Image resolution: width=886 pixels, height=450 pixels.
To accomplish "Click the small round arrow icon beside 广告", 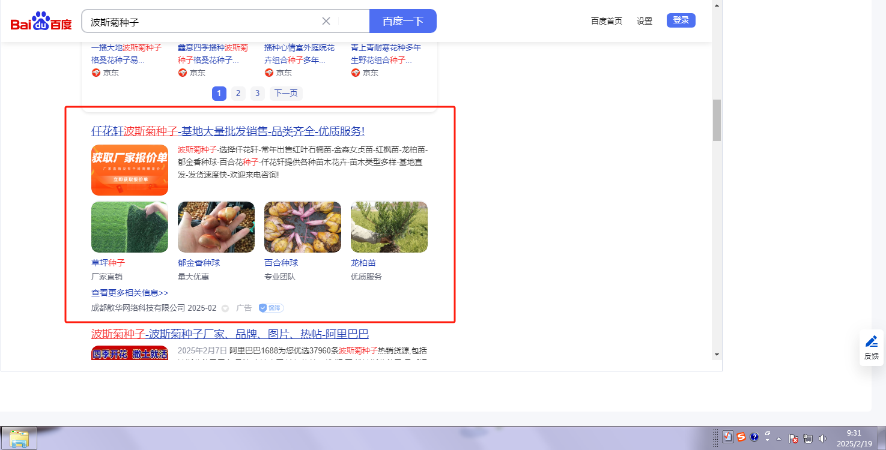I will tap(225, 308).
